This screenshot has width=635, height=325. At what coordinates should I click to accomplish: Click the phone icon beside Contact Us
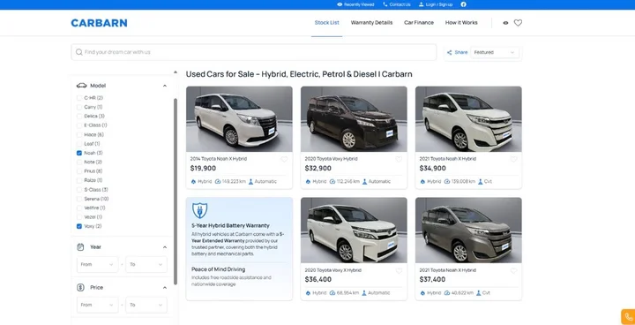[x=385, y=4]
